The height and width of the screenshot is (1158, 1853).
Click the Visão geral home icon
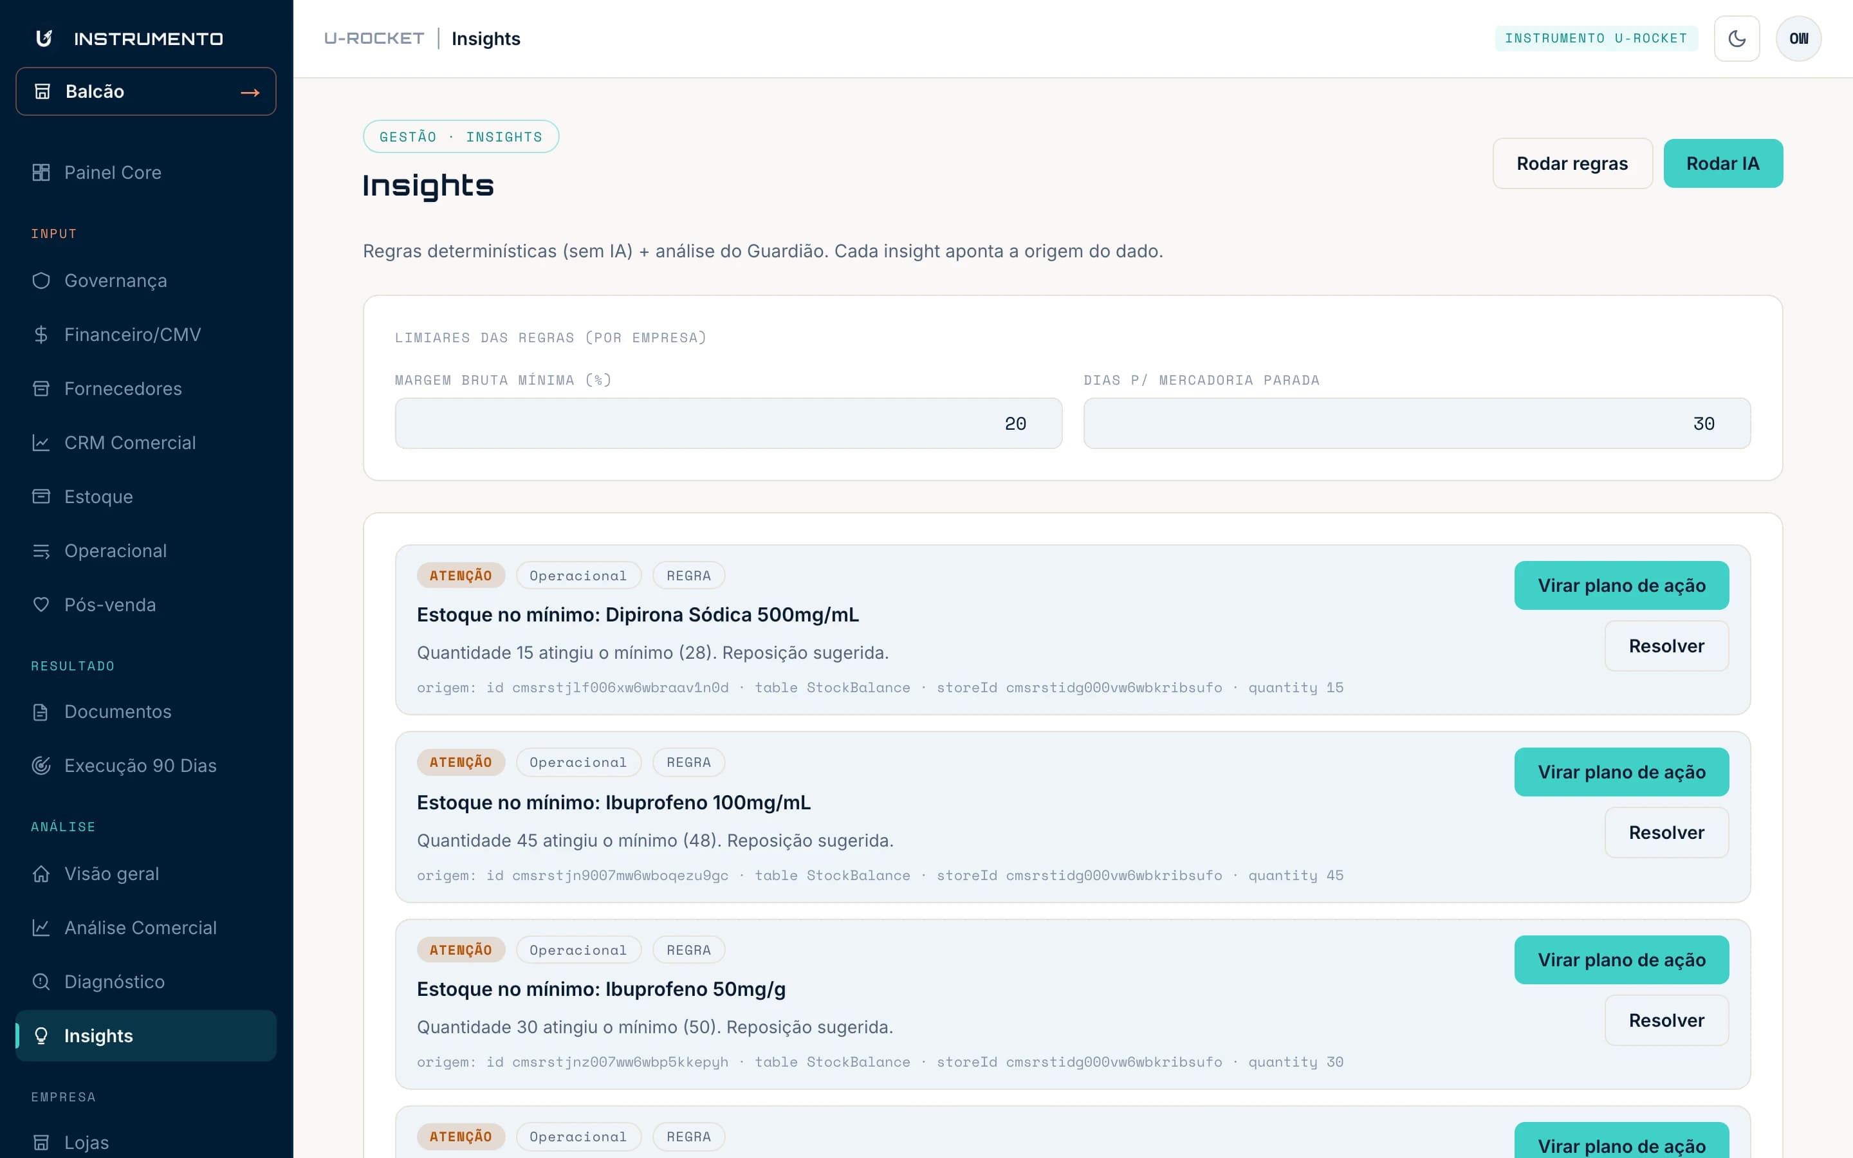(41, 874)
